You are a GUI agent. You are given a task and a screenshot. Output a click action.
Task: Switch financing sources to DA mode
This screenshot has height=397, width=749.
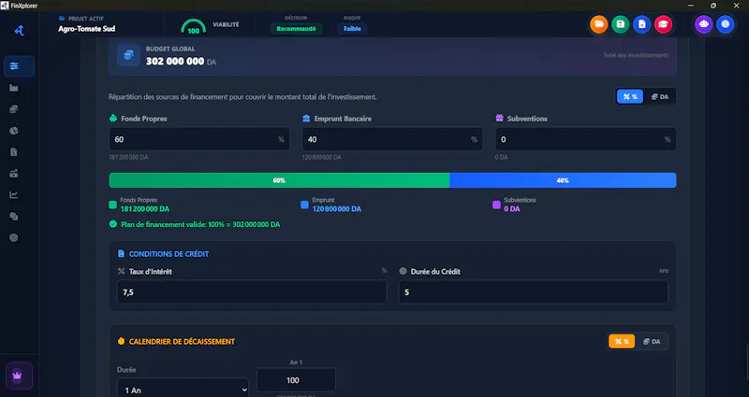(660, 97)
